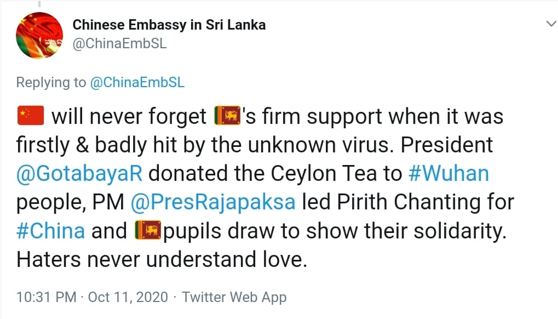Click the Sri Lanka flag before pupils
The image size is (558, 319).
148,230
